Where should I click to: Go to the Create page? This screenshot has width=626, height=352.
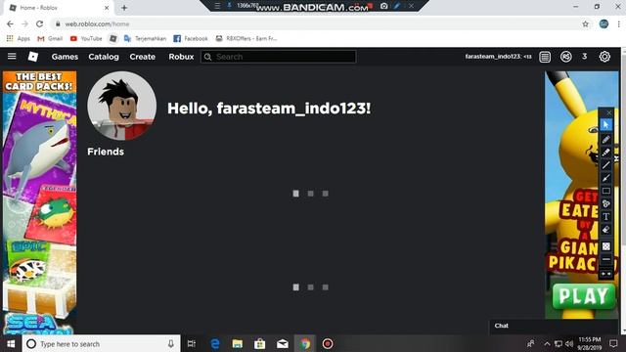(142, 57)
